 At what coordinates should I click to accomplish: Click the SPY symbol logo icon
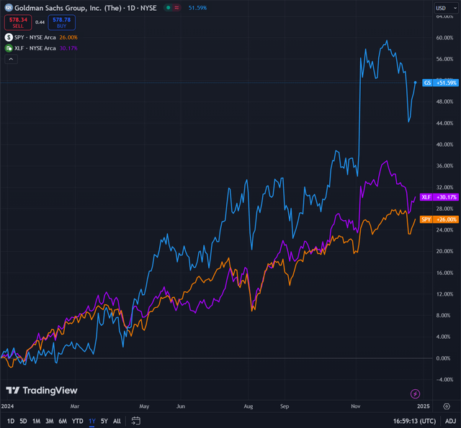click(9, 37)
